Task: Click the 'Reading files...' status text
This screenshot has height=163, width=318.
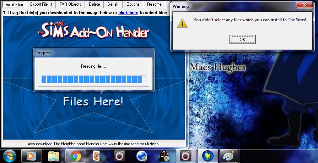Action: click(x=93, y=66)
